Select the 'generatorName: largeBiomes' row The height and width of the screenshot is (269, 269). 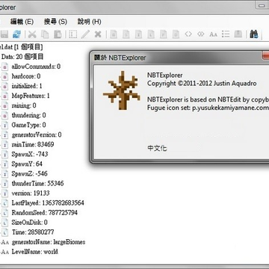[49, 242]
